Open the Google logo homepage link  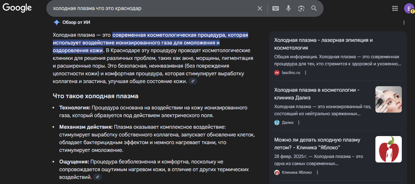coord(17,8)
